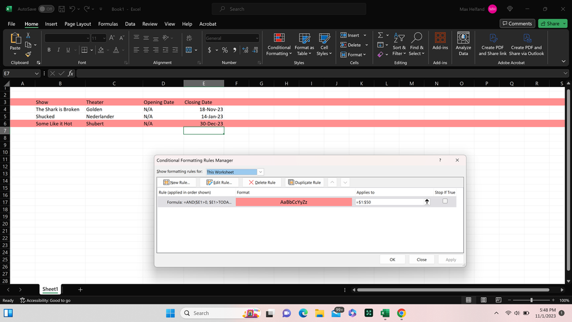Click Edit Rule button in dialog
The height and width of the screenshot is (322, 572).
(x=219, y=183)
